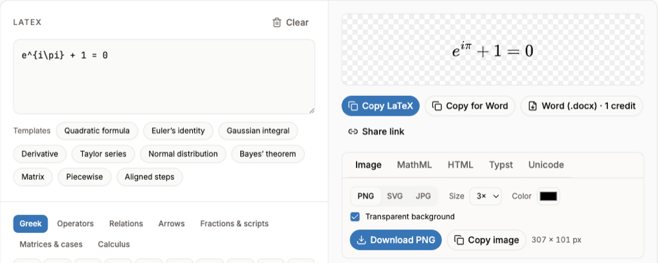Choose the Taylor series template
Screen dimensions: 658x263
pyautogui.click(x=103, y=154)
